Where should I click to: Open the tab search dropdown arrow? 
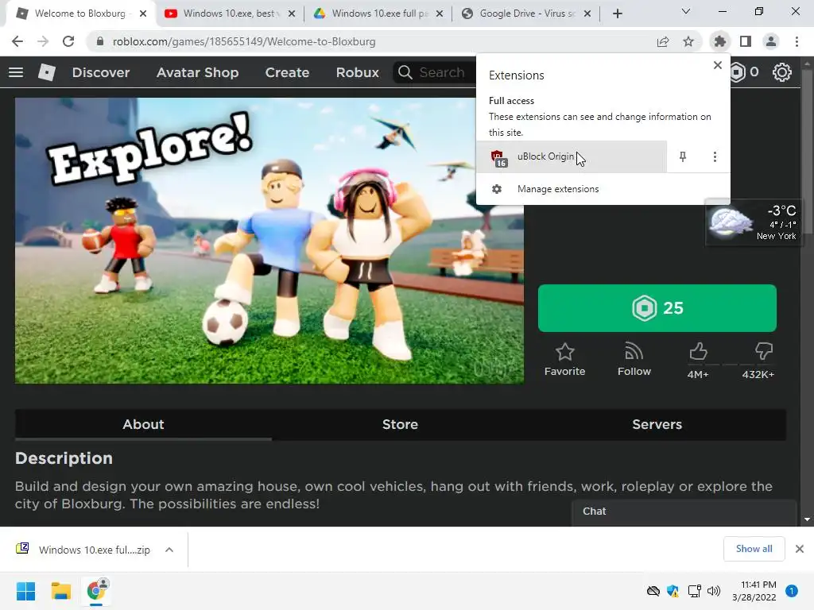(686, 11)
